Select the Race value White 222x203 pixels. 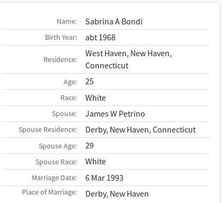point(95,98)
